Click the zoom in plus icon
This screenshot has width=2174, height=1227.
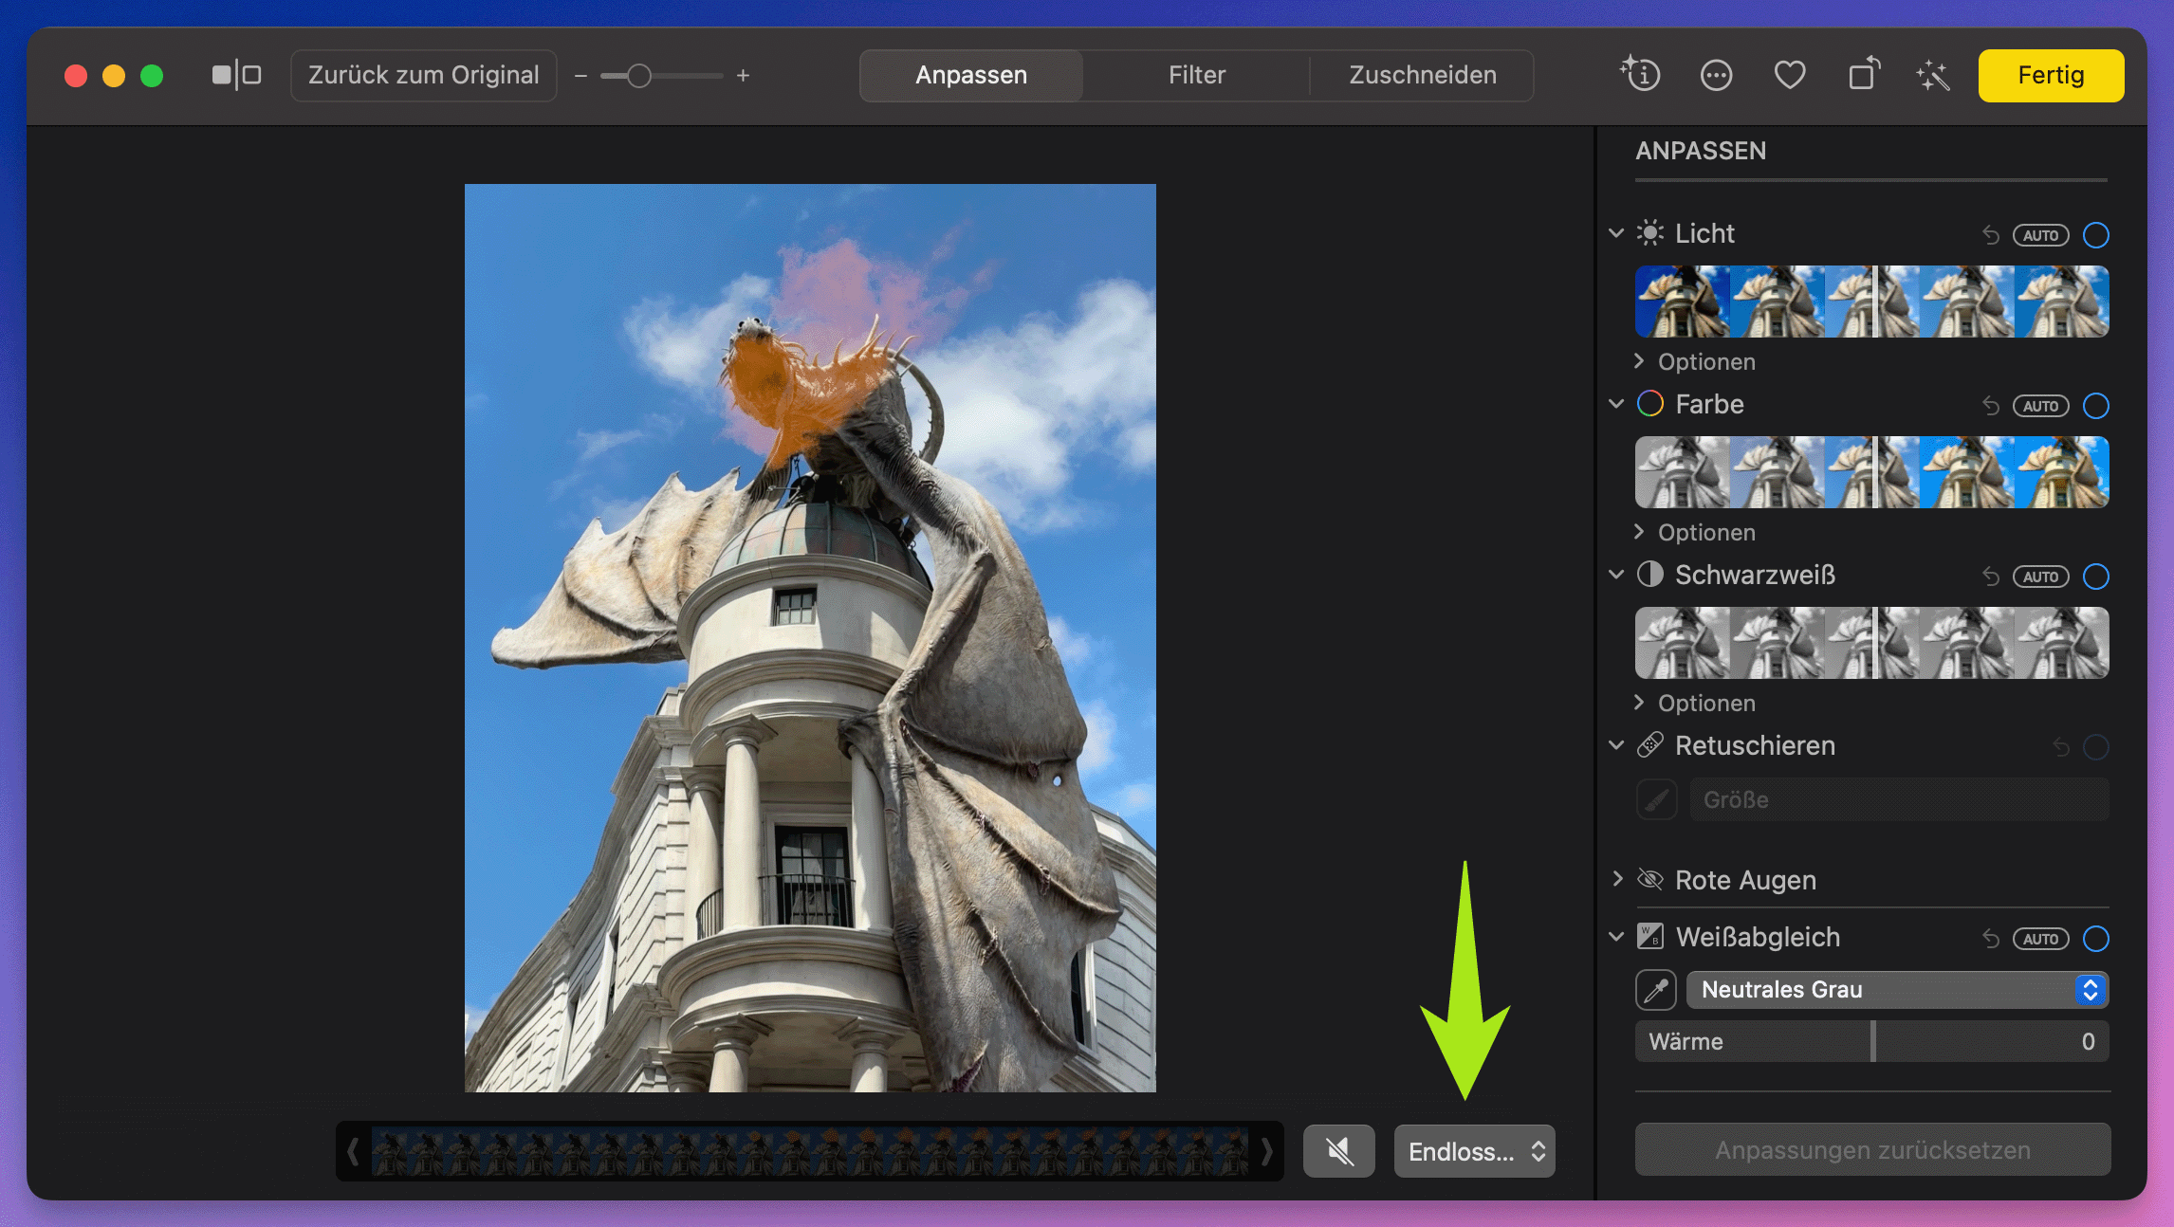tap(743, 75)
